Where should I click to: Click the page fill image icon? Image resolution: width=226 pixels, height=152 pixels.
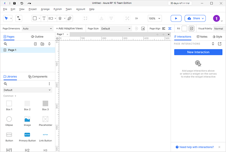[191, 29]
